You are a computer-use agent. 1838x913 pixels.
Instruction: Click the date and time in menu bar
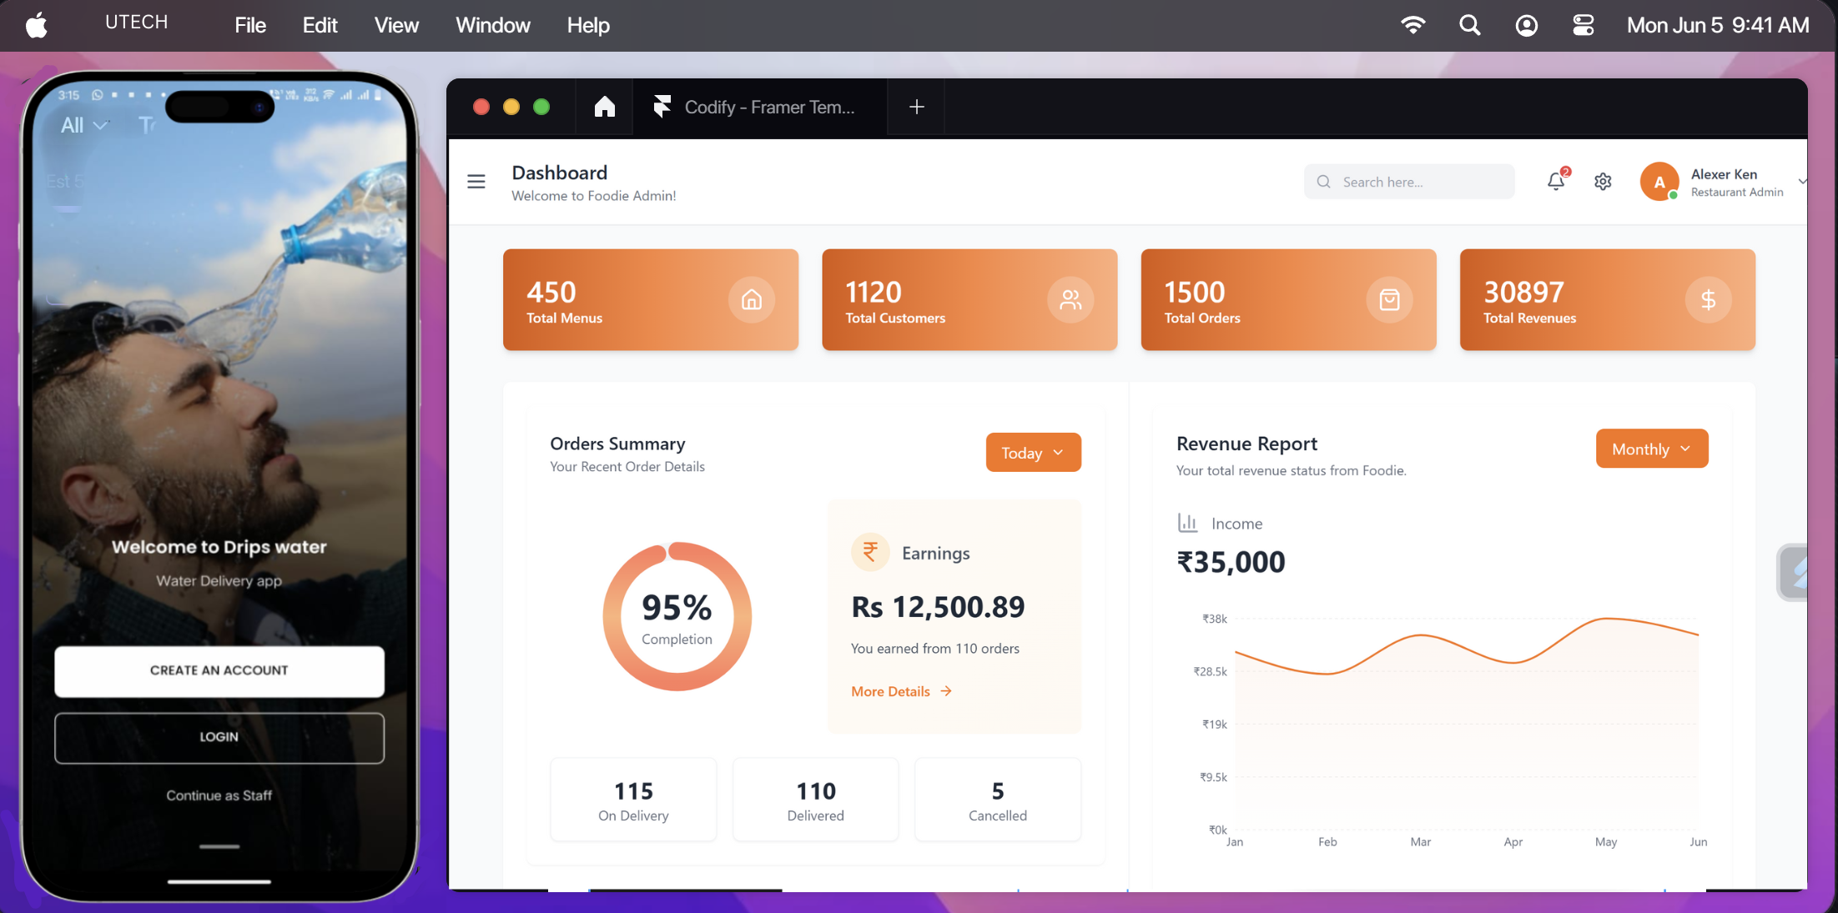pyautogui.click(x=1718, y=25)
